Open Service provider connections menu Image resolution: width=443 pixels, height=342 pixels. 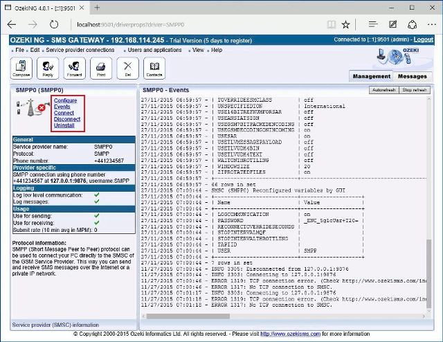80,50
